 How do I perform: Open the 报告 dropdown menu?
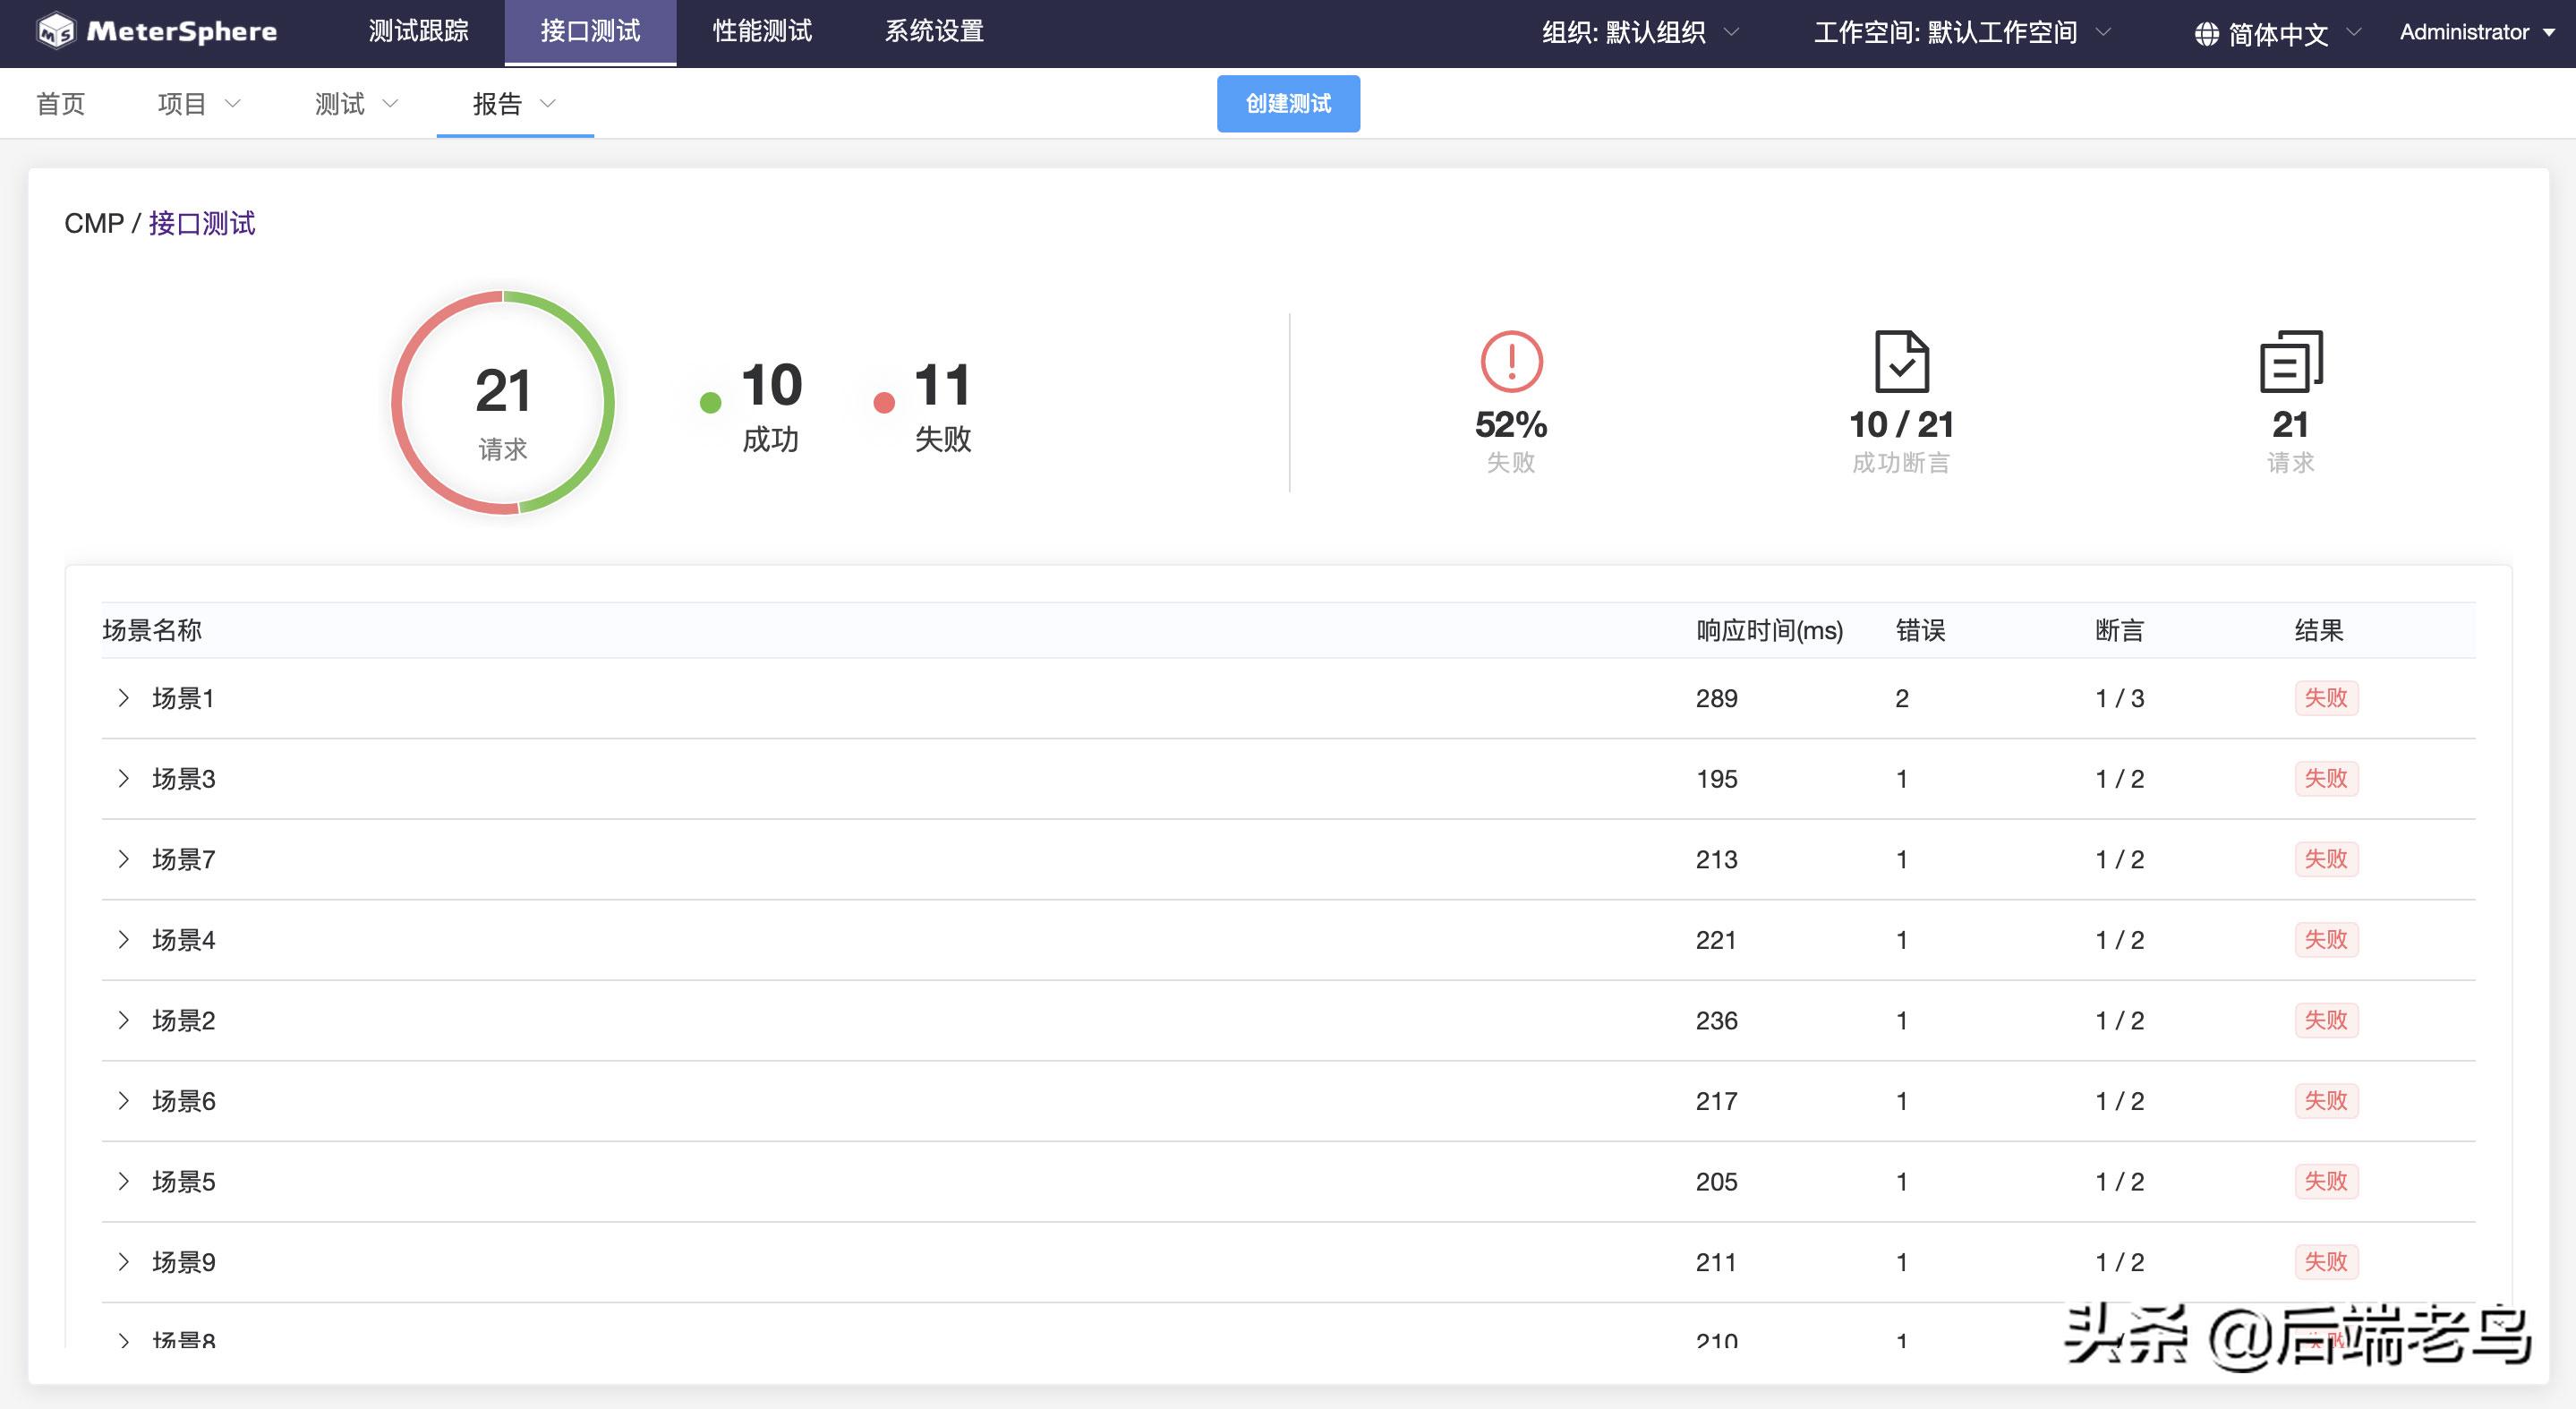tap(514, 103)
